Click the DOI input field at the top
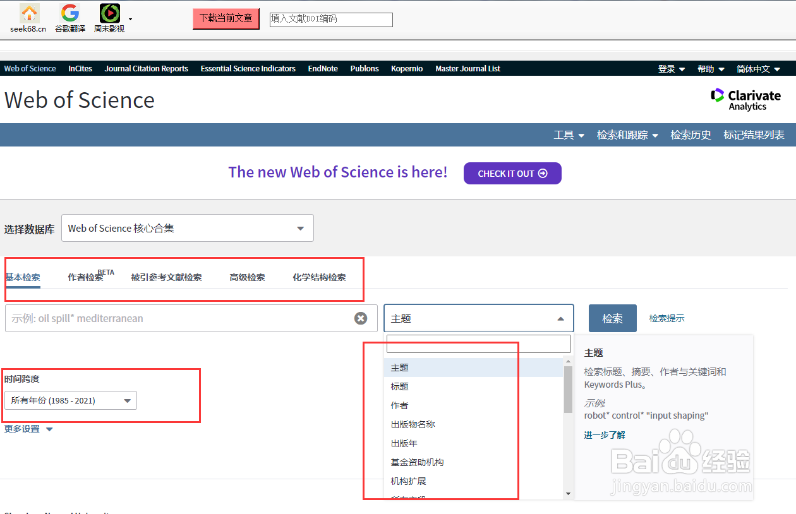The height and width of the screenshot is (514, 796). (330, 19)
